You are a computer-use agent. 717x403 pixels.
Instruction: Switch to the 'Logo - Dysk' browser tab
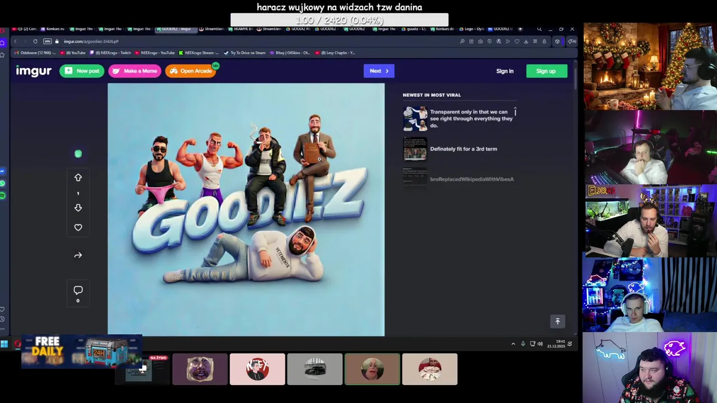pos(472,29)
